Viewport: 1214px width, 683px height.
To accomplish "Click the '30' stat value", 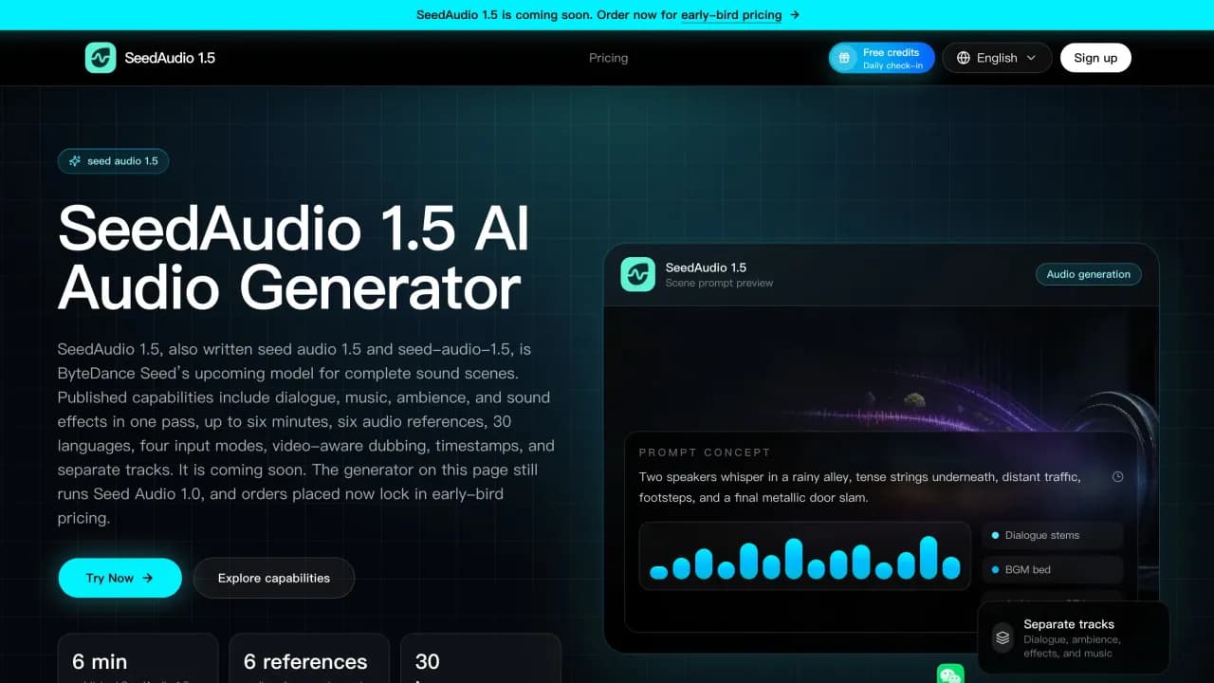I will [427, 661].
